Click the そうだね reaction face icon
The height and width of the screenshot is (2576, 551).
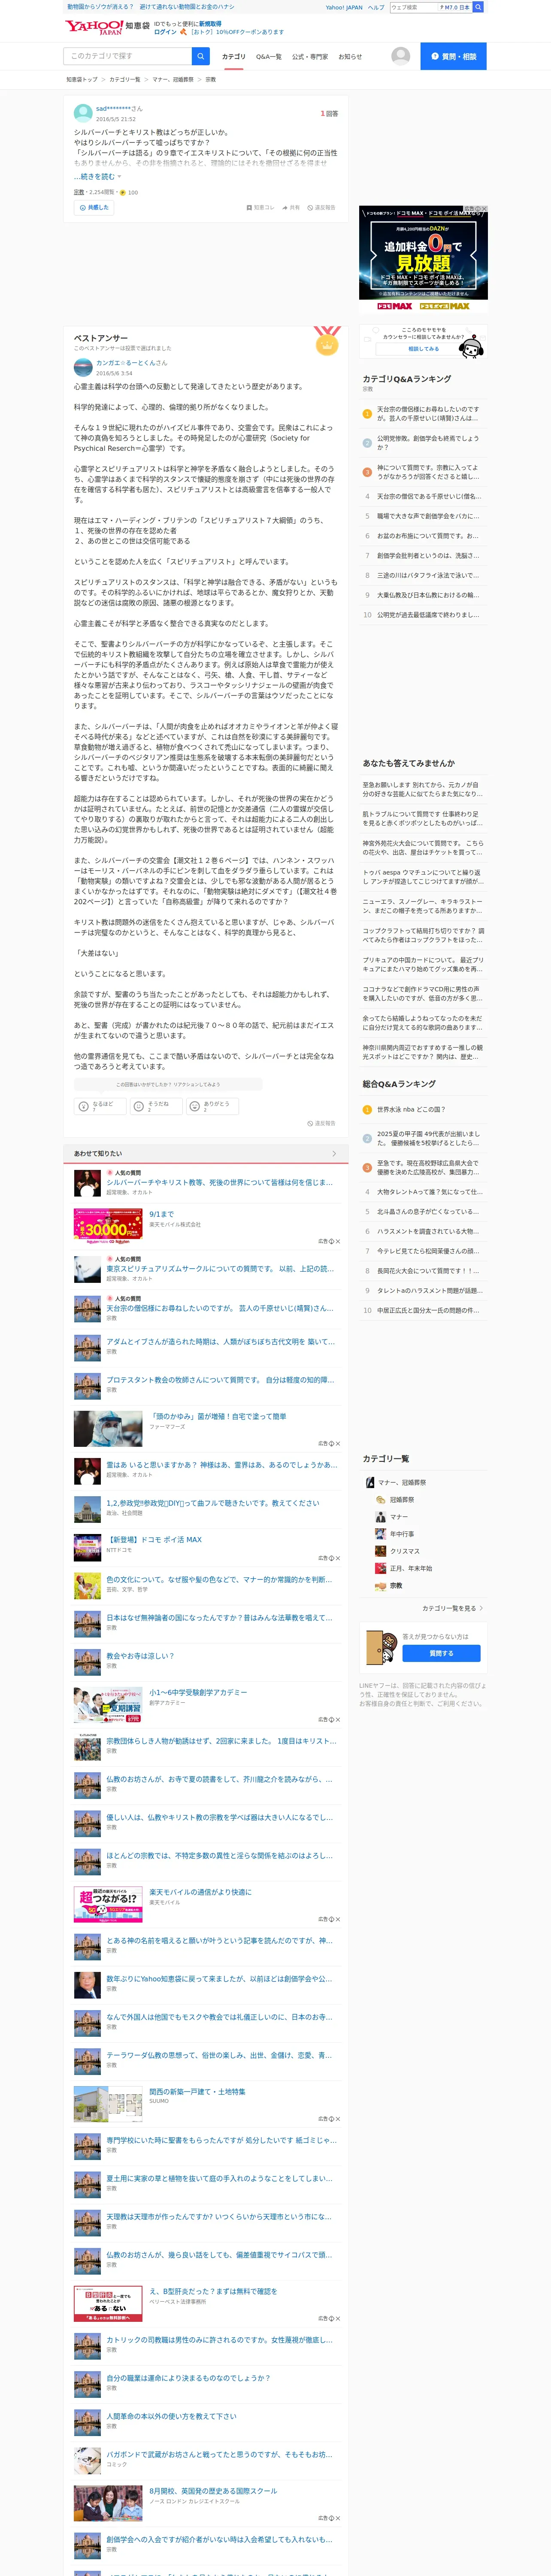tap(139, 1106)
